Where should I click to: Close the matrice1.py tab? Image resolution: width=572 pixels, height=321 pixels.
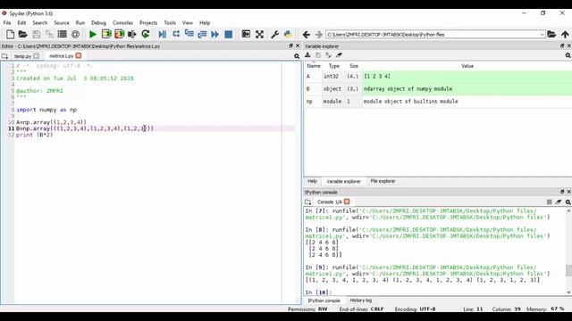coord(79,55)
